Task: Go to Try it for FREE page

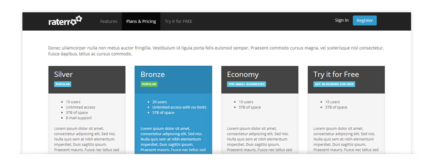Action: [x=179, y=21]
